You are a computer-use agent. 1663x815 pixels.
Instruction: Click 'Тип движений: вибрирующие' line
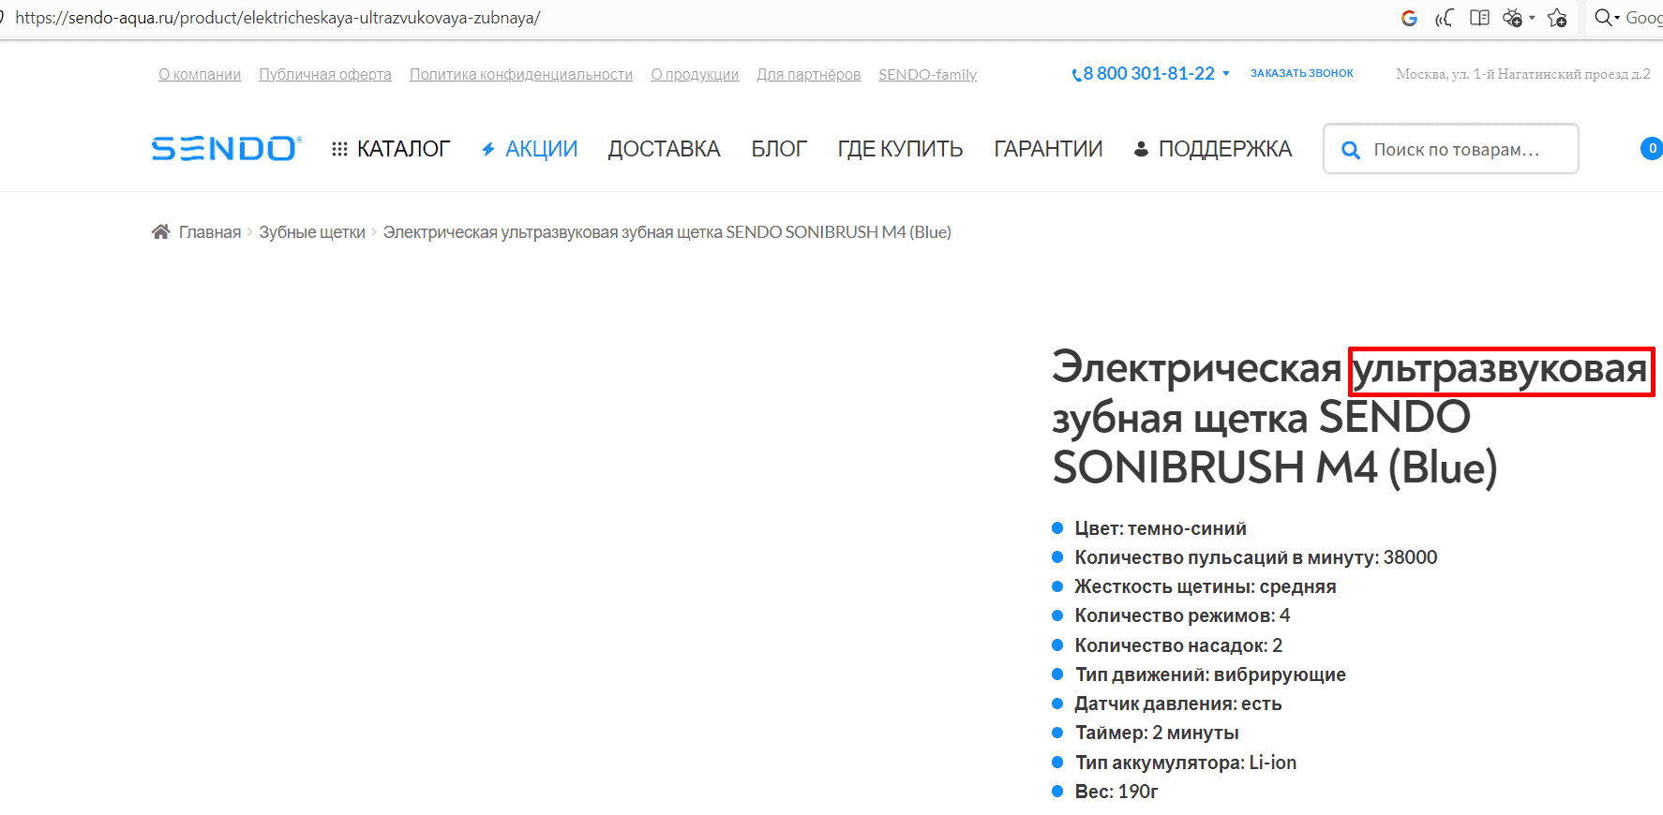point(1210,674)
